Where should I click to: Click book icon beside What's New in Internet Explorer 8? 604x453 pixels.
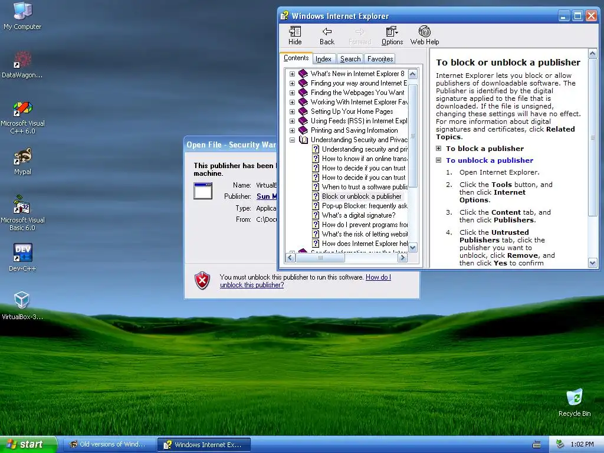pos(303,74)
